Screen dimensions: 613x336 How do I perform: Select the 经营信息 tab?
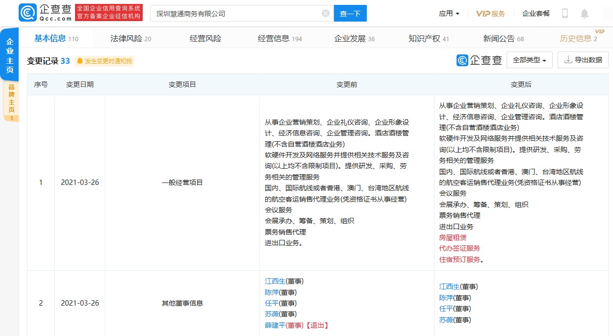pyautogui.click(x=280, y=39)
